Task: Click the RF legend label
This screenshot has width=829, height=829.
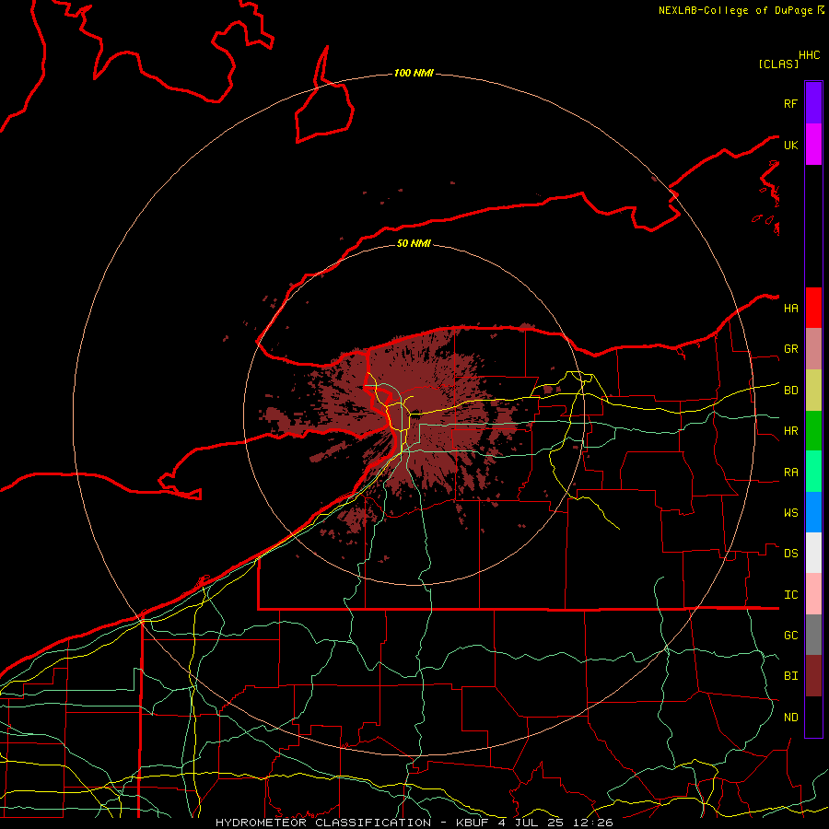Action: pos(791,103)
